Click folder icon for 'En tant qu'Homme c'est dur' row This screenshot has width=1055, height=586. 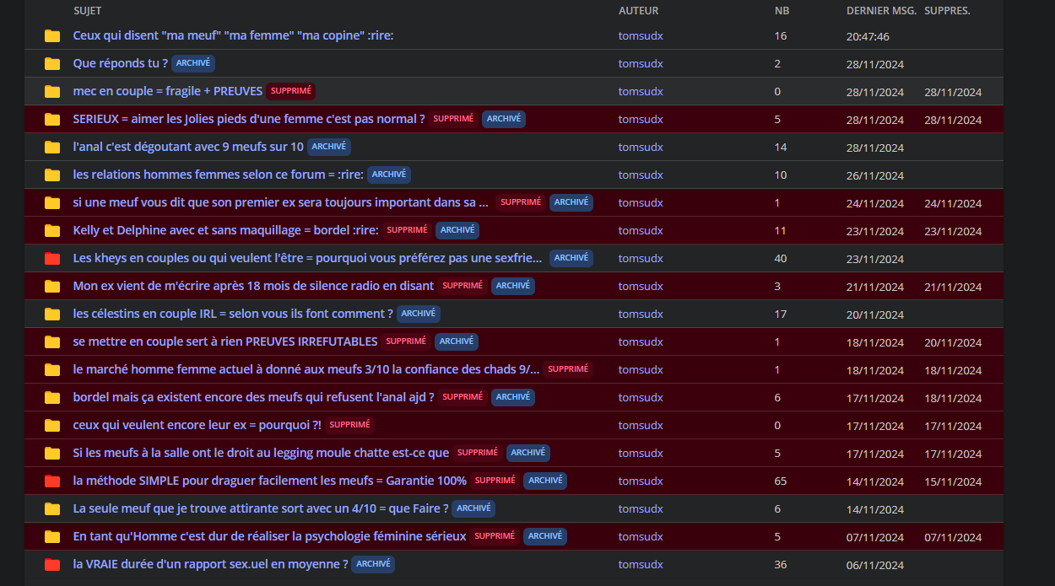coord(52,536)
